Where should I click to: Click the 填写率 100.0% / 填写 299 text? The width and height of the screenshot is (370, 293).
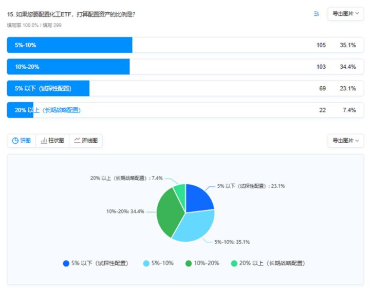click(x=34, y=25)
